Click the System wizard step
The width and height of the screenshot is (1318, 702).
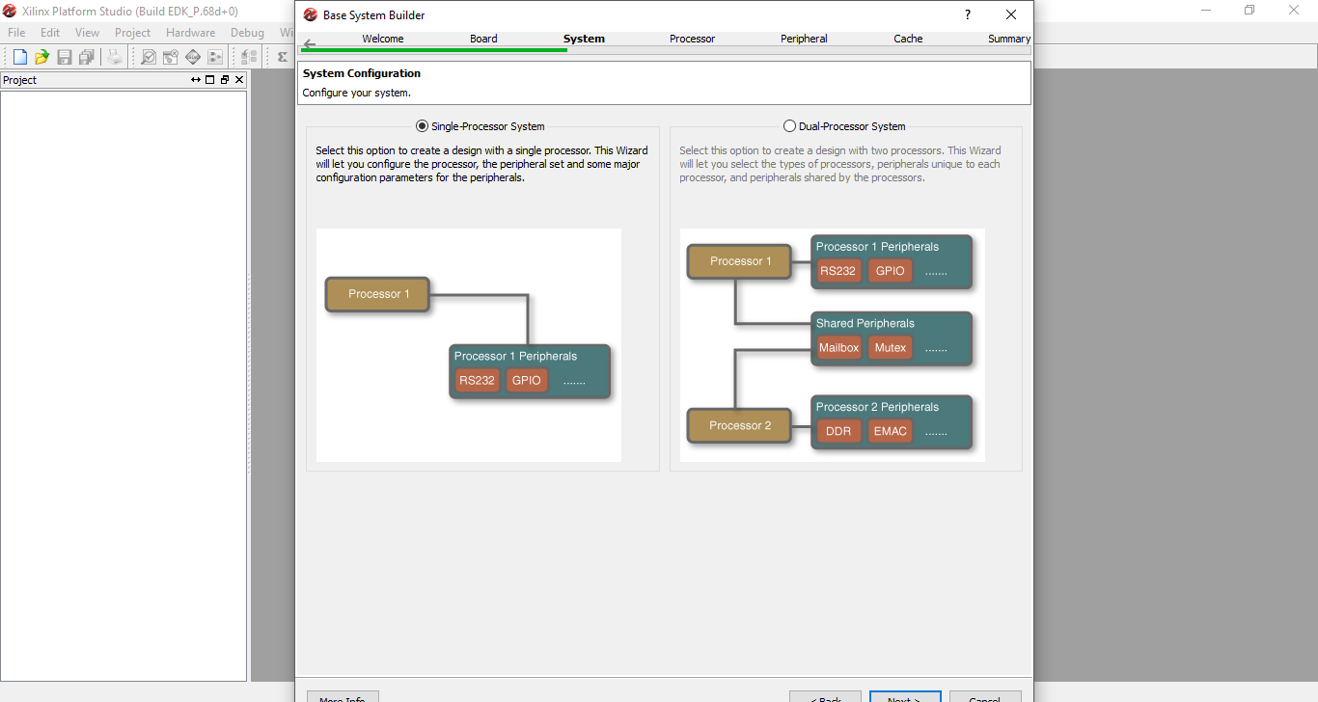point(584,39)
